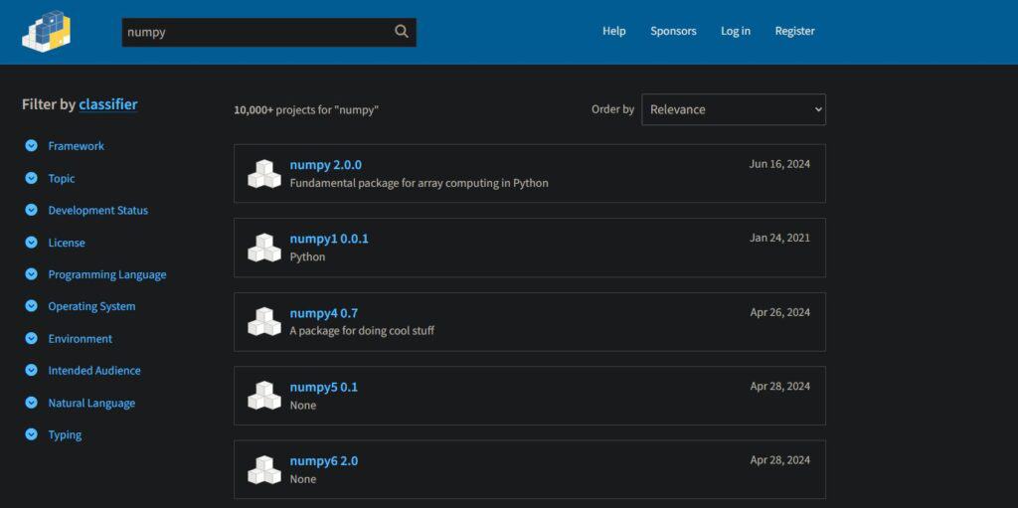
Task: Click the Intended Audience label
Action: [x=94, y=370]
